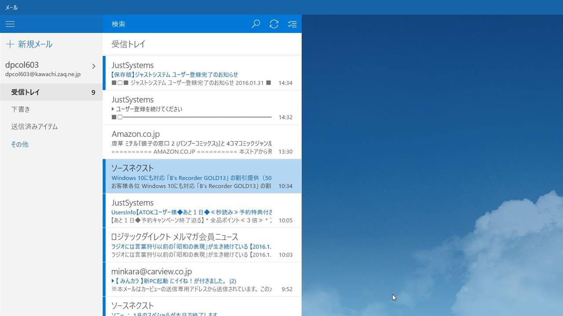Click the 10:05 timestamp
The width and height of the screenshot is (563, 316).
coord(285,220)
